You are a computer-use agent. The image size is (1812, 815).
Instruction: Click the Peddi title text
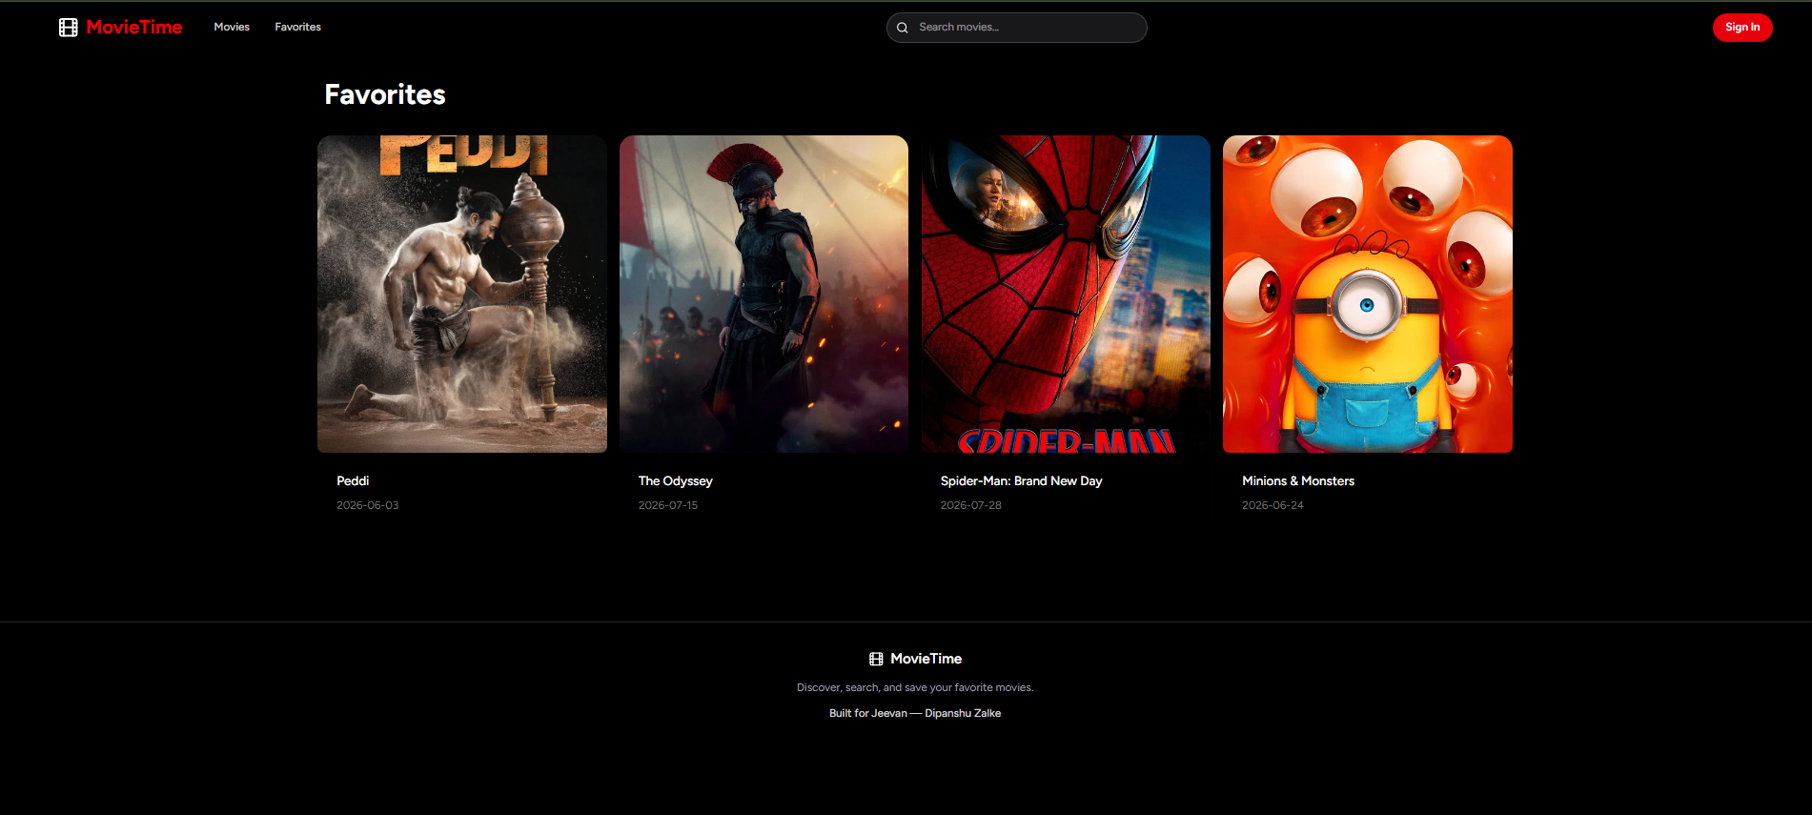(353, 481)
